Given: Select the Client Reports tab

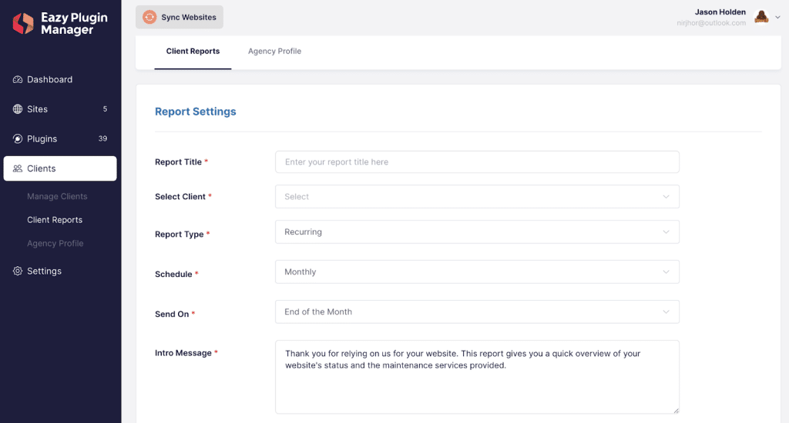Looking at the screenshot, I should point(193,52).
